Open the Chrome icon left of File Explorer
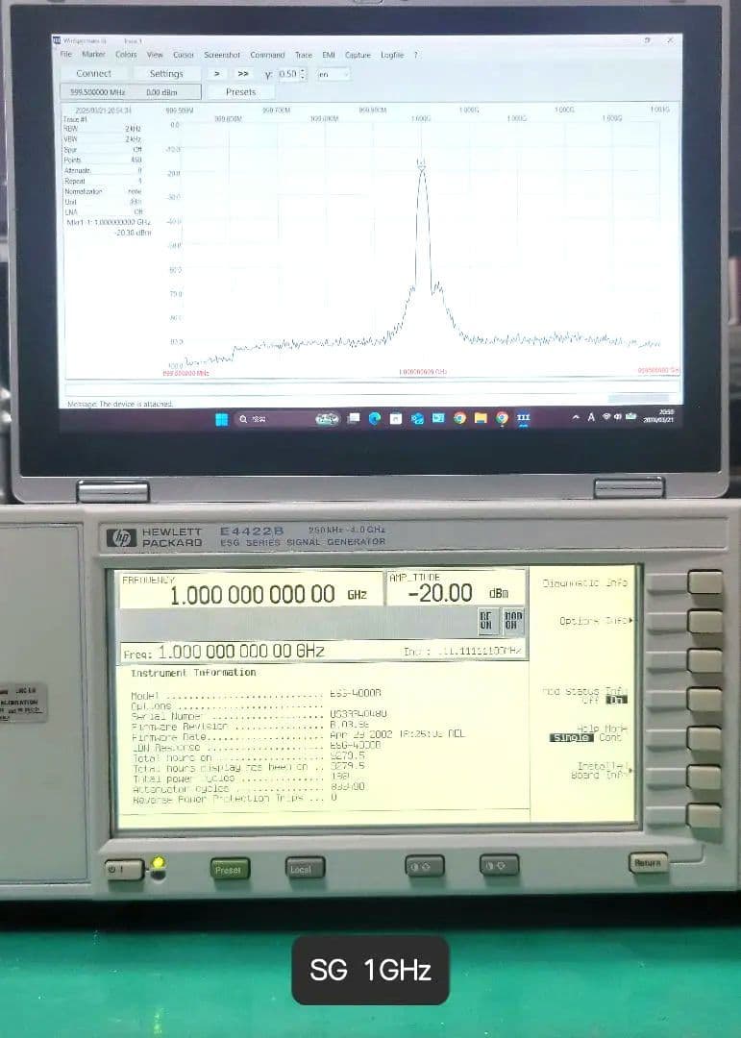Image resolution: width=741 pixels, height=1038 pixels. coord(459,418)
